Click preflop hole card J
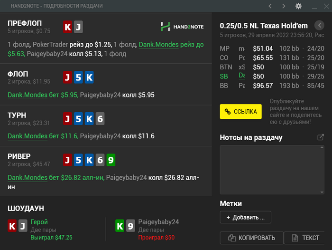This screenshot has width=332, height=250. click(x=78, y=27)
